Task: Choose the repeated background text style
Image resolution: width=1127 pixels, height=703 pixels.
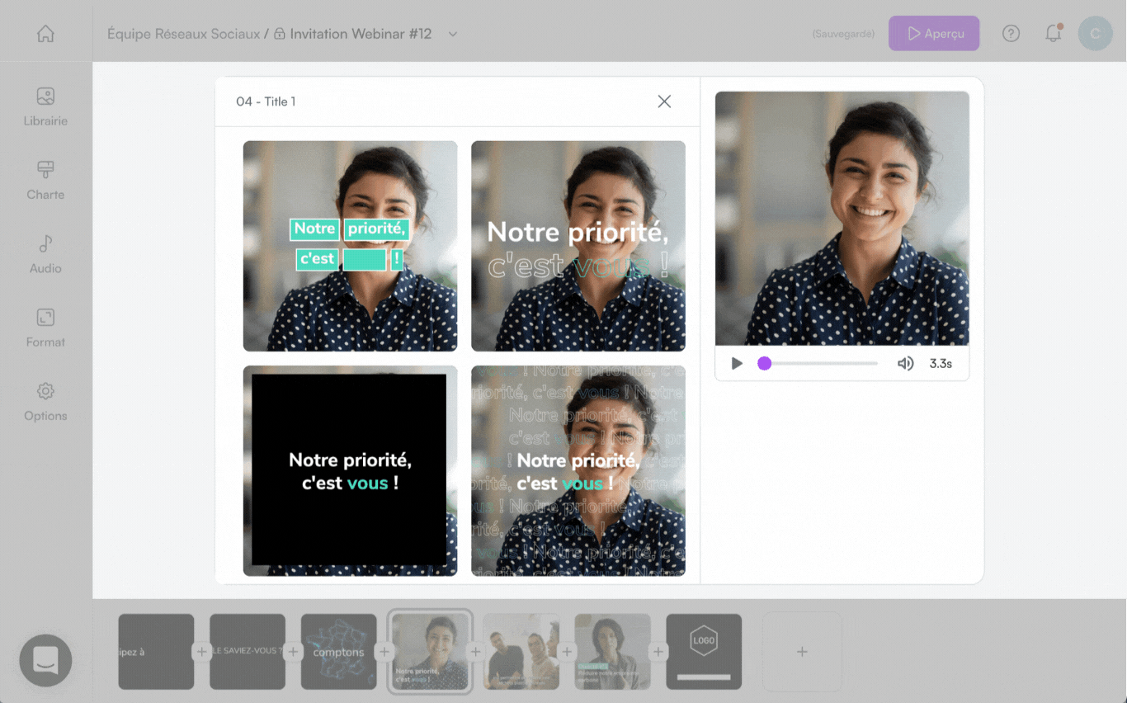Action: 578,470
